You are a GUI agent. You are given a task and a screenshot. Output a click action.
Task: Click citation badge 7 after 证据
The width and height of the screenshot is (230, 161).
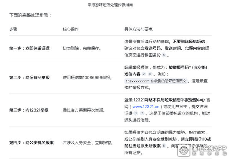click(142, 113)
